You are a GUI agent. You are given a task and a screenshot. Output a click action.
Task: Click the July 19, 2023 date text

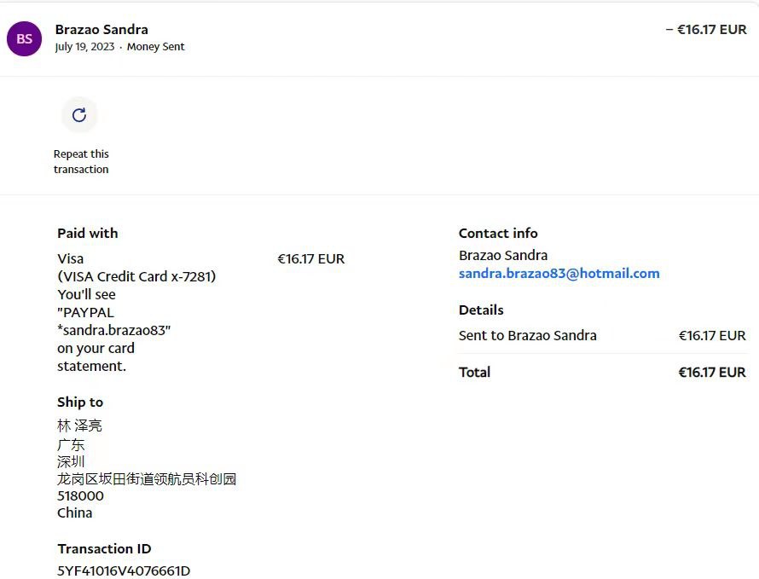click(84, 47)
